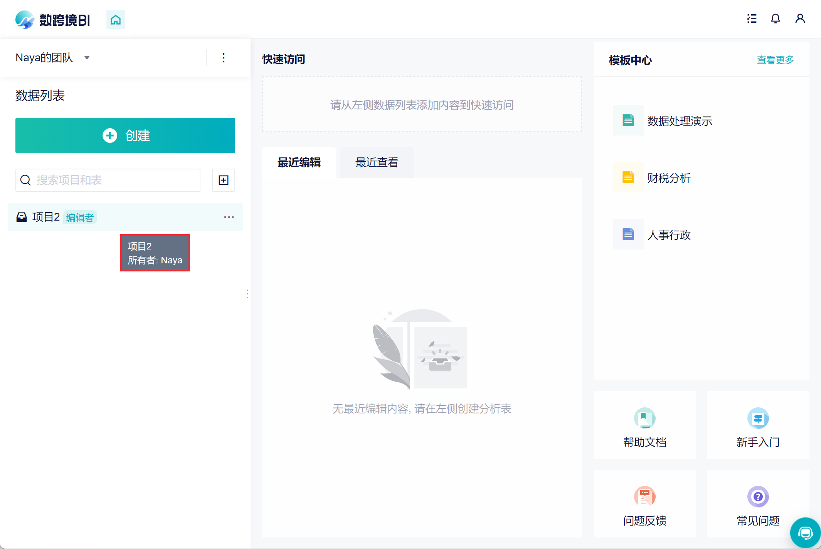The height and width of the screenshot is (549, 821).
Task: Click the new folder plus icon
Action: click(x=224, y=180)
